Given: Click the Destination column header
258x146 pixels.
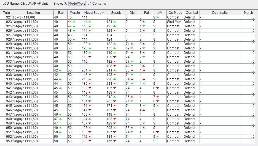Looking at the screenshot, I should tap(221, 12).
